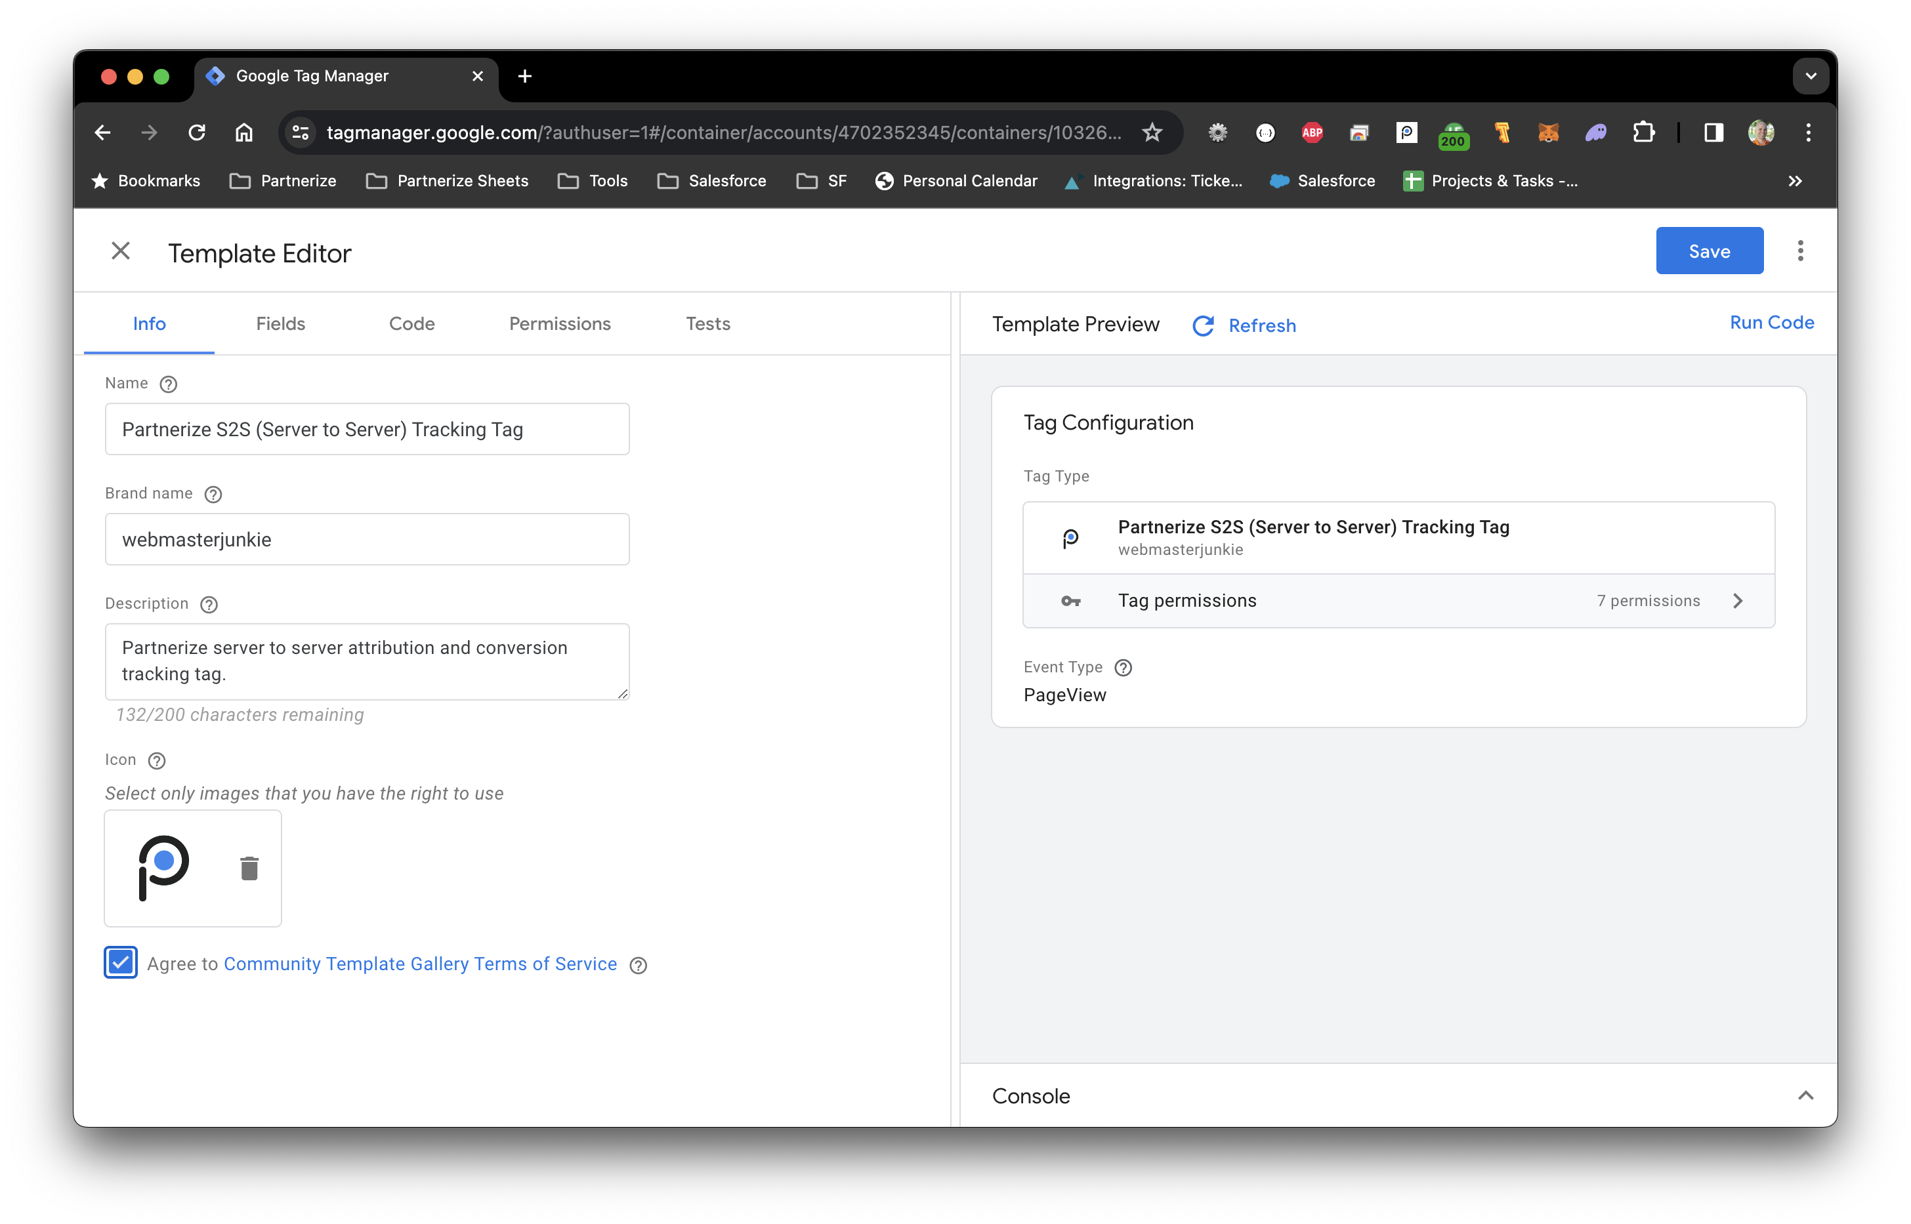Show hidden bookmarks with the double chevron

(x=1795, y=181)
